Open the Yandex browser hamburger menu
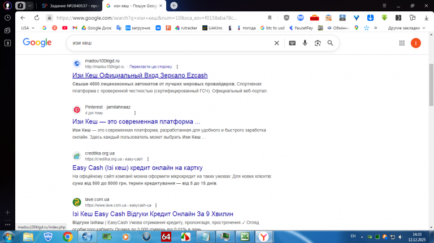 384,6
